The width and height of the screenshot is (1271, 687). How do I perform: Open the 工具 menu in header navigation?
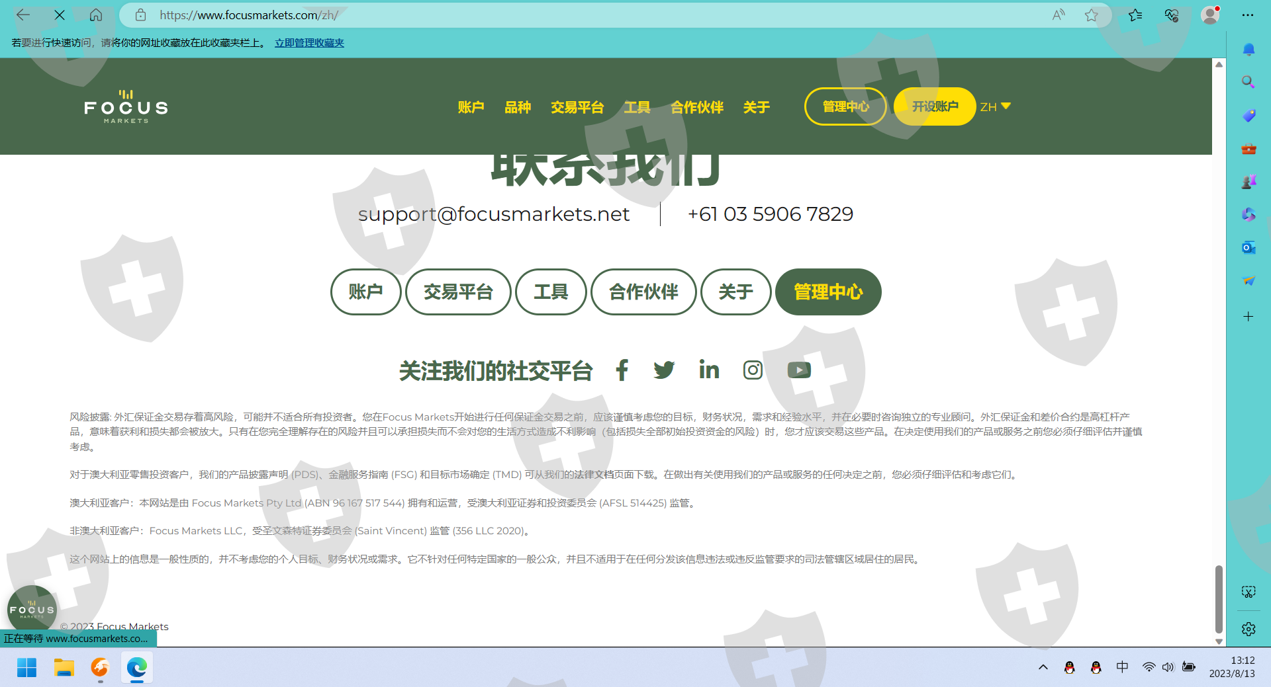[637, 107]
